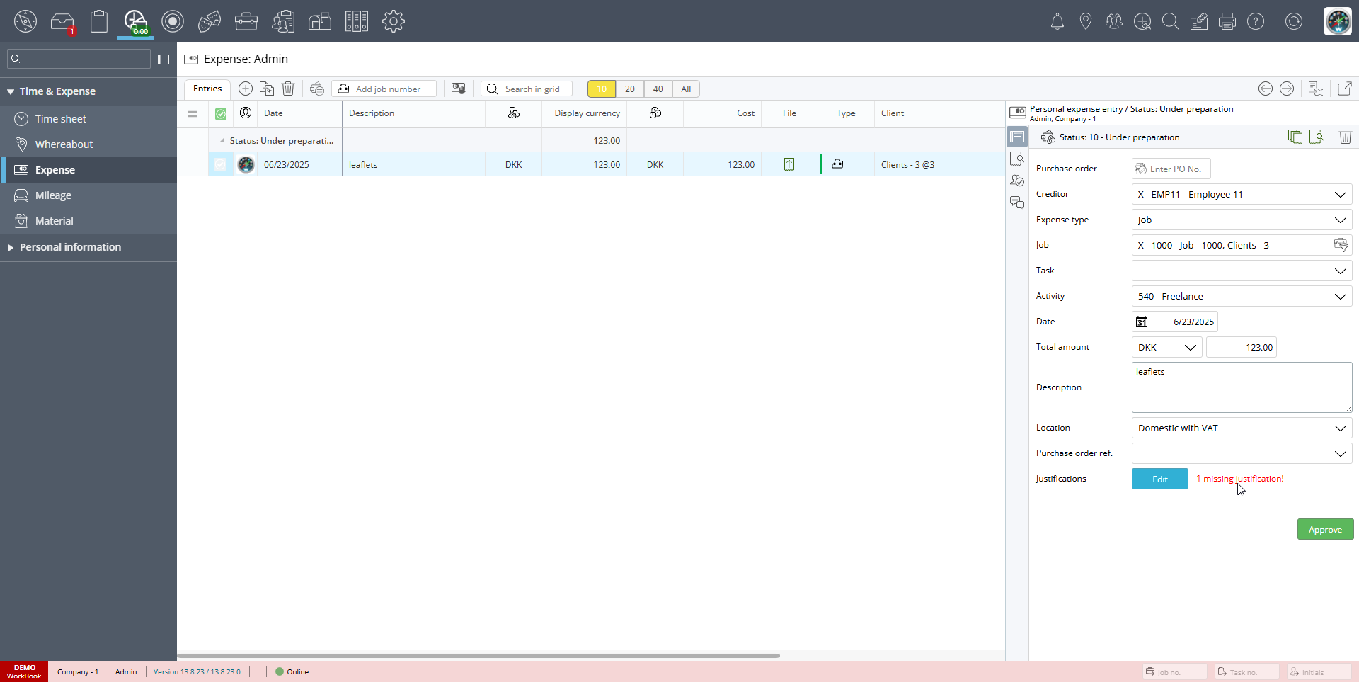The height and width of the screenshot is (682, 1359).
Task: Toggle the sidebar collapse icon
Action: point(164,59)
